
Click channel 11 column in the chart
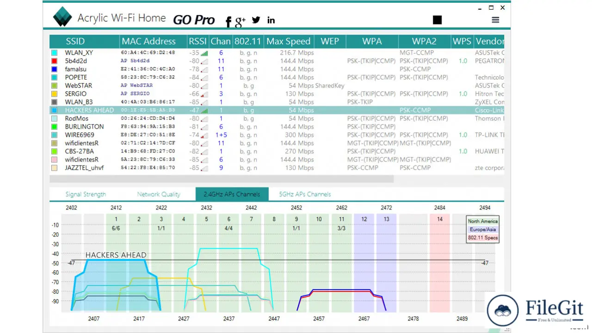click(x=341, y=263)
